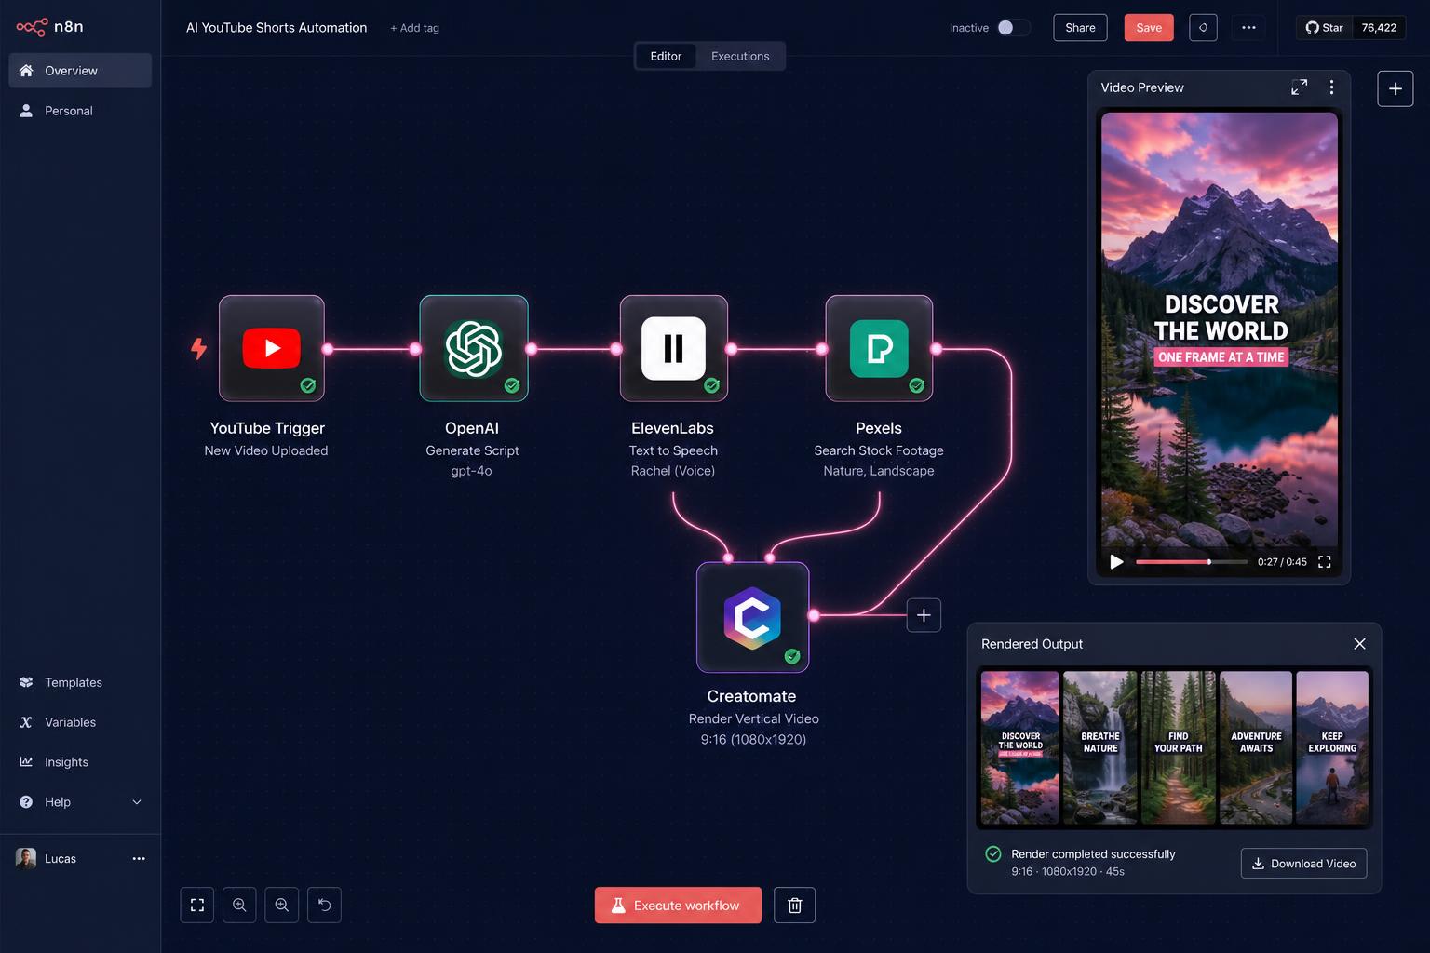1430x953 pixels.
Task: Select the Pexels node icon
Action: click(x=879, y=348)
